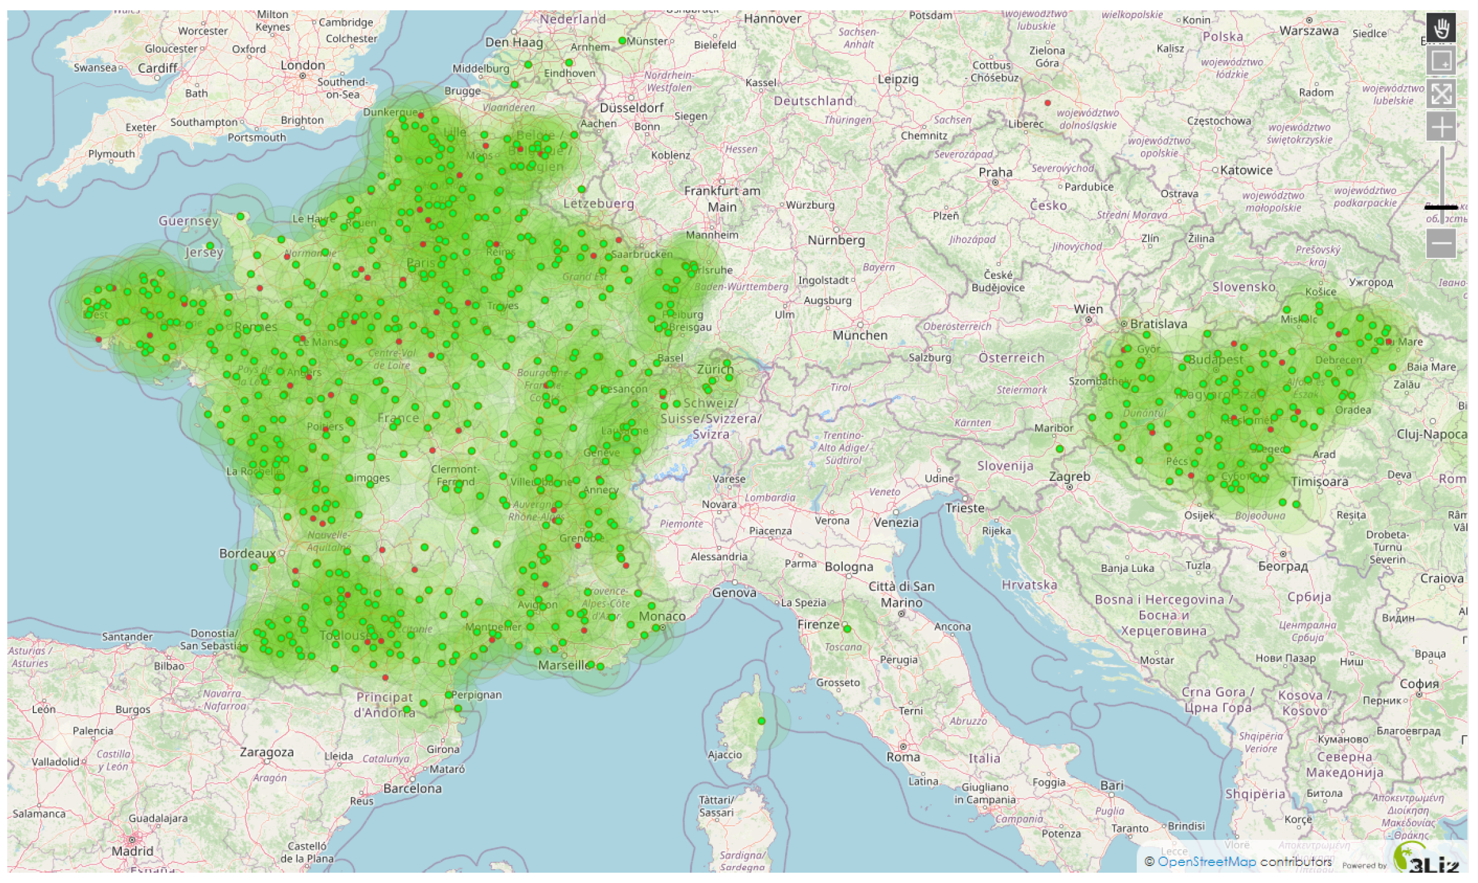The width and height of the screenshot is (1478, 883).
Task: Activate the pan hand tool
Action: 1441,28
